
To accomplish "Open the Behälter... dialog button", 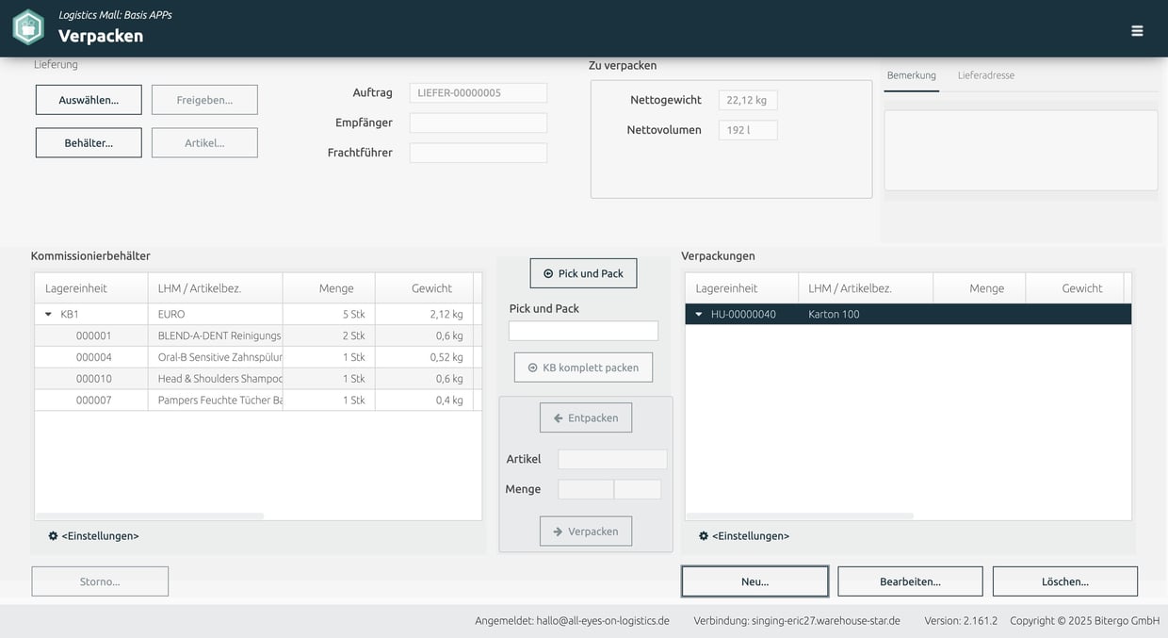I will (x=89, y=143).
